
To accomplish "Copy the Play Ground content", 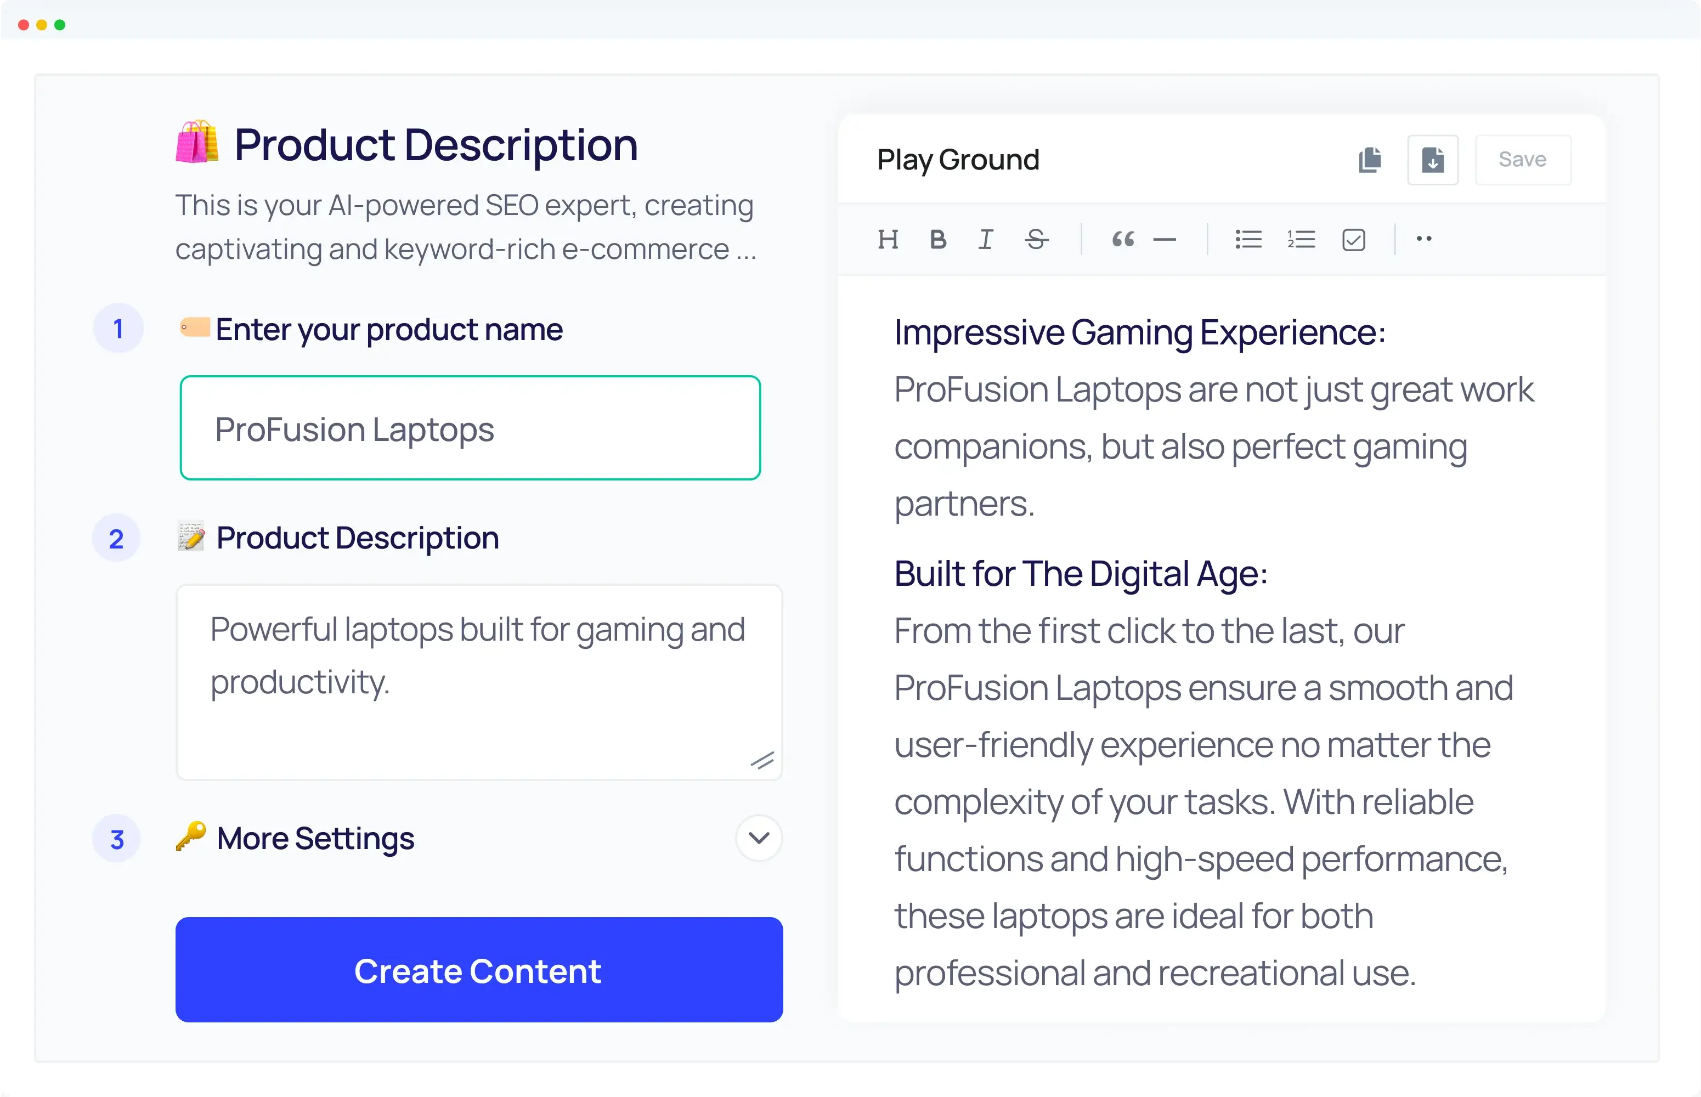I will 1370,160.
